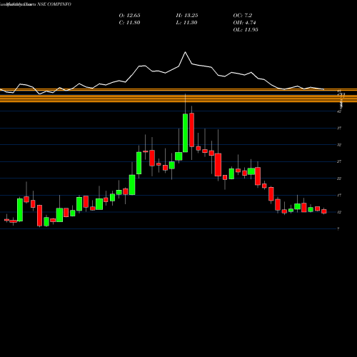
Task: Select the tall red candlestick right after the peak
Action: [x=191, y=130]
